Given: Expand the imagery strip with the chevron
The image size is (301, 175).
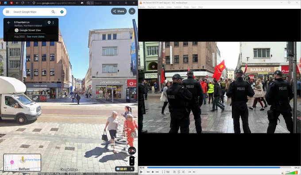Looking at the screenshot, I should 131,169.
